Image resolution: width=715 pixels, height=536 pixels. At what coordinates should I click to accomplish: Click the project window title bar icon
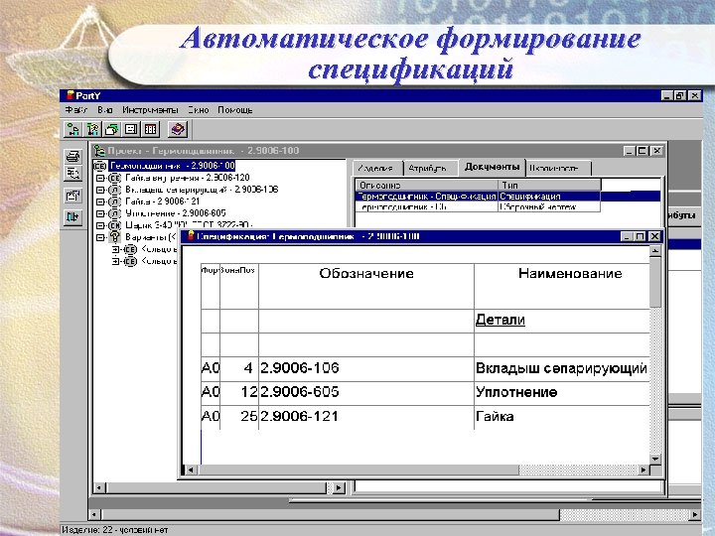tap(99, 151)
